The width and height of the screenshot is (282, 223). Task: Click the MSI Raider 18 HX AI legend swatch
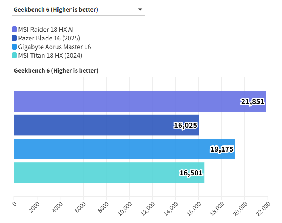coord(14,30)
